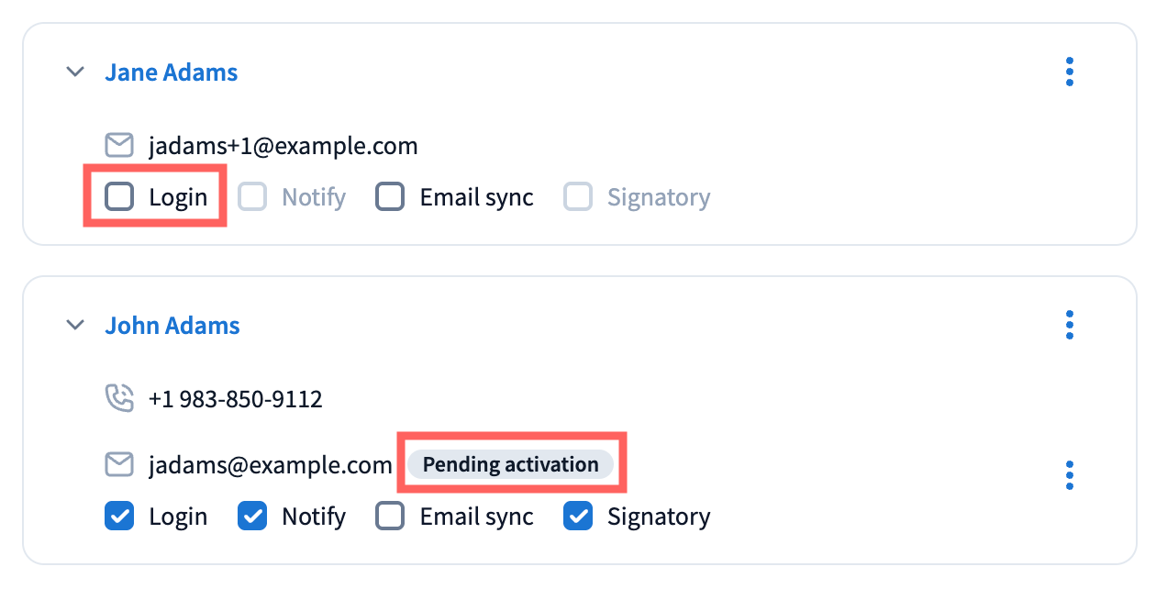Click disabled Signatory checkbox for Jane Adams

(x=578, y=196)
